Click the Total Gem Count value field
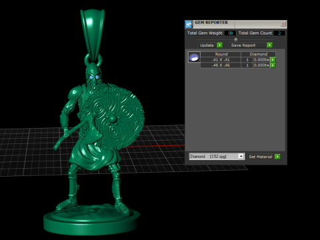 [279, 33]
